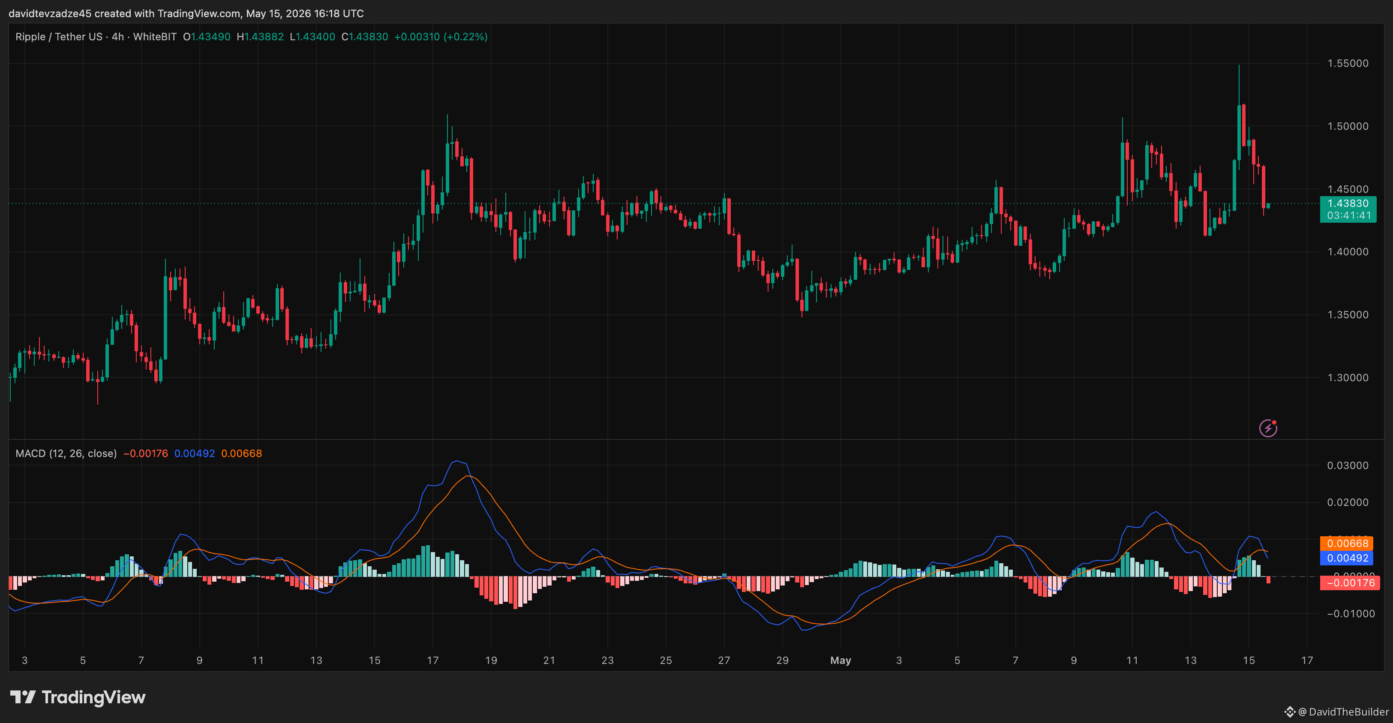
Task: Click the 23 date label on time axis
Action: (608, 660)
